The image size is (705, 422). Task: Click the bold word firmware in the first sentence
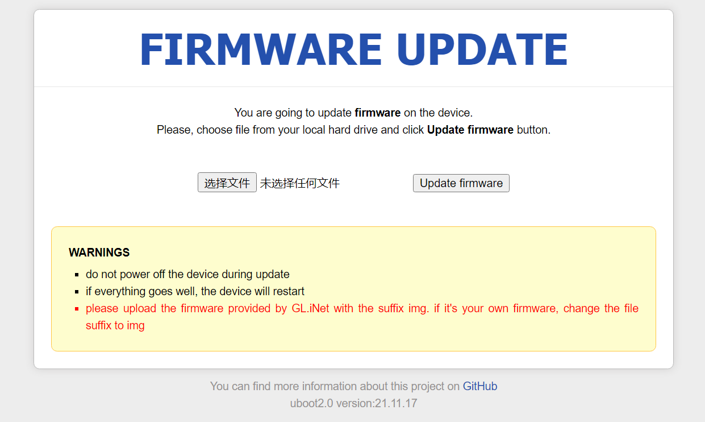pos(377,113)
